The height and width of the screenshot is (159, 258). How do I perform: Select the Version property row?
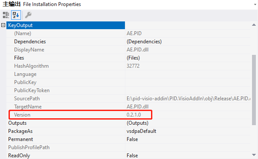(x=128, y=115)
